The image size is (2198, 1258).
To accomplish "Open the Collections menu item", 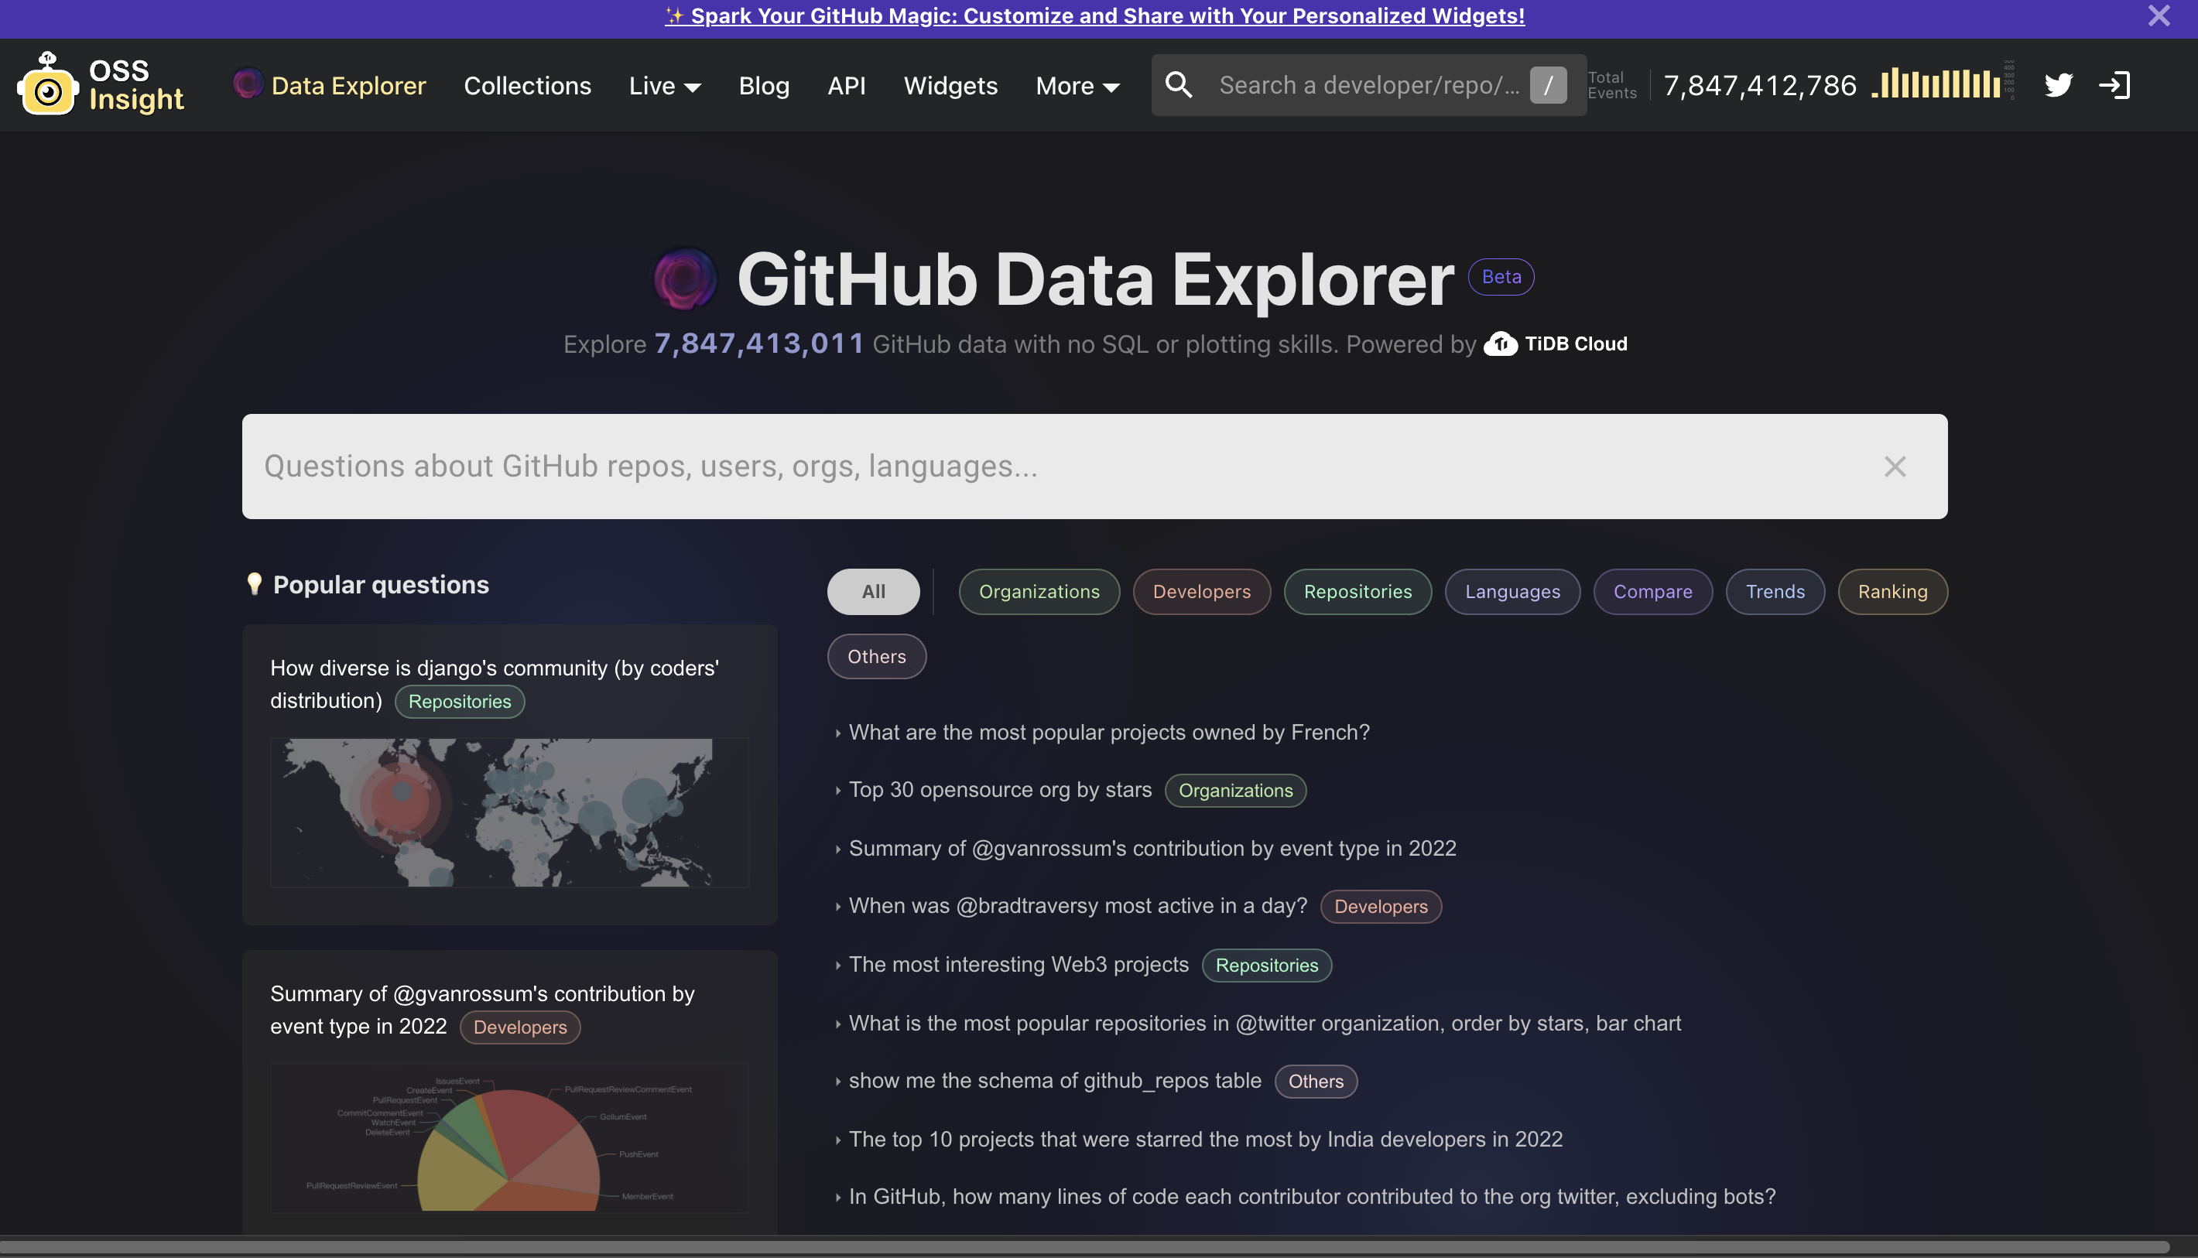I will [x=527, y=86].
